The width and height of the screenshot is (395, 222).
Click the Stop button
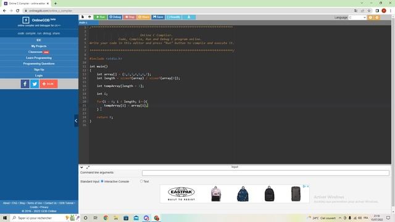(130, 17)
